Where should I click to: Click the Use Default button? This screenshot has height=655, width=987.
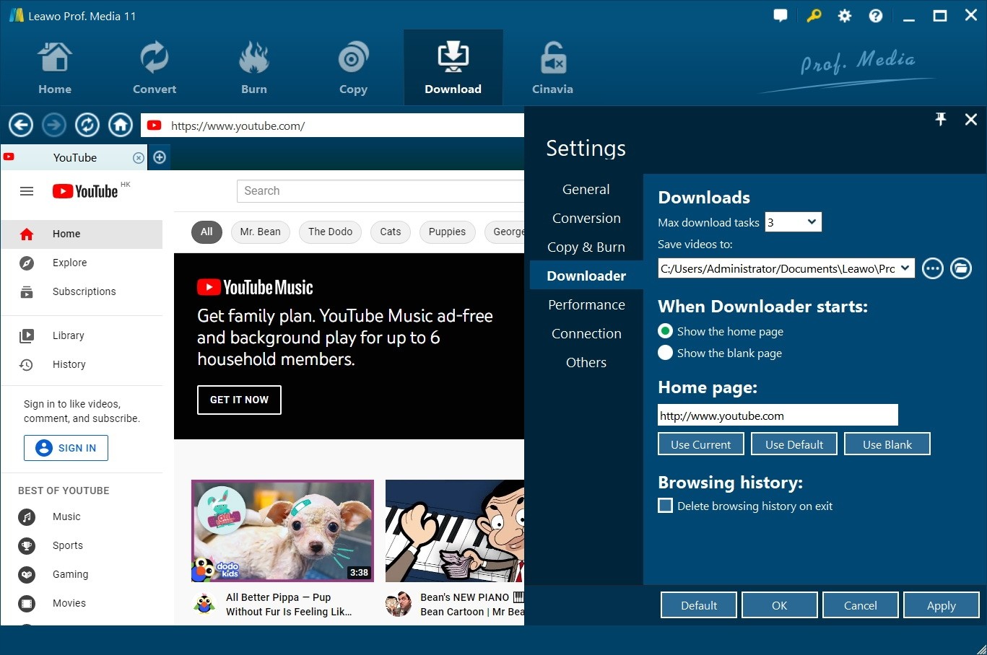coord(794,444)
